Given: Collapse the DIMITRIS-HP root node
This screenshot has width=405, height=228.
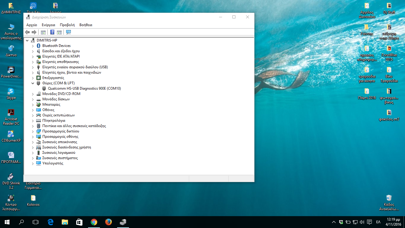Looking at the screenshot, I should coord(27,41).
